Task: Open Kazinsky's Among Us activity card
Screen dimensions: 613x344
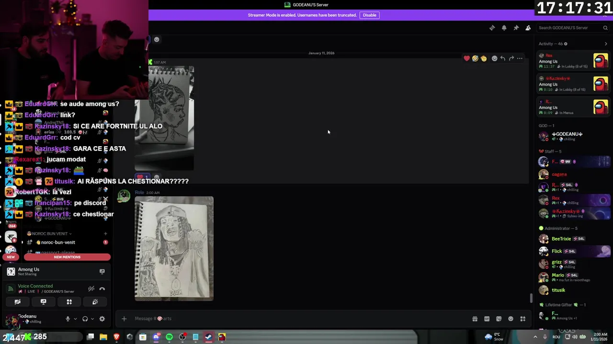Action: click(x=574, y=84)
